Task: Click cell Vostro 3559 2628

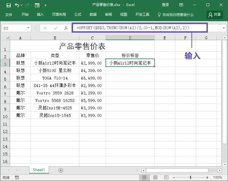Action: pos(55,93)
